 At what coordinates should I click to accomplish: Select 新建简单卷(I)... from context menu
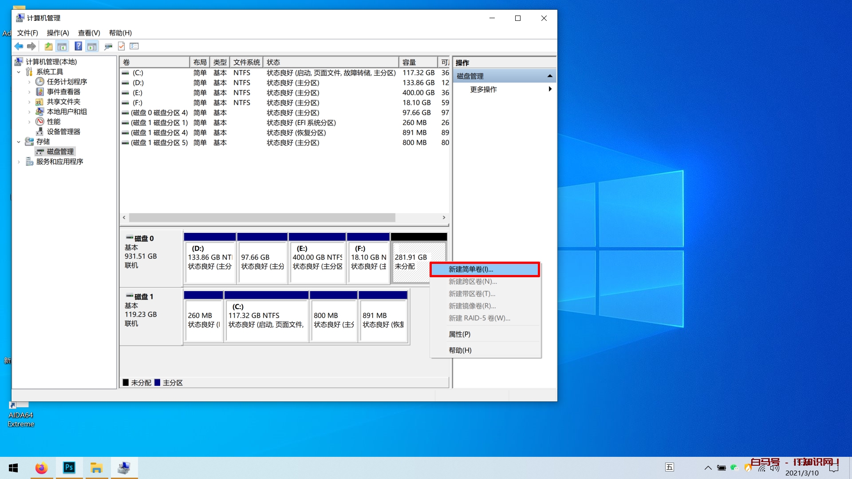tap(471, 269)
